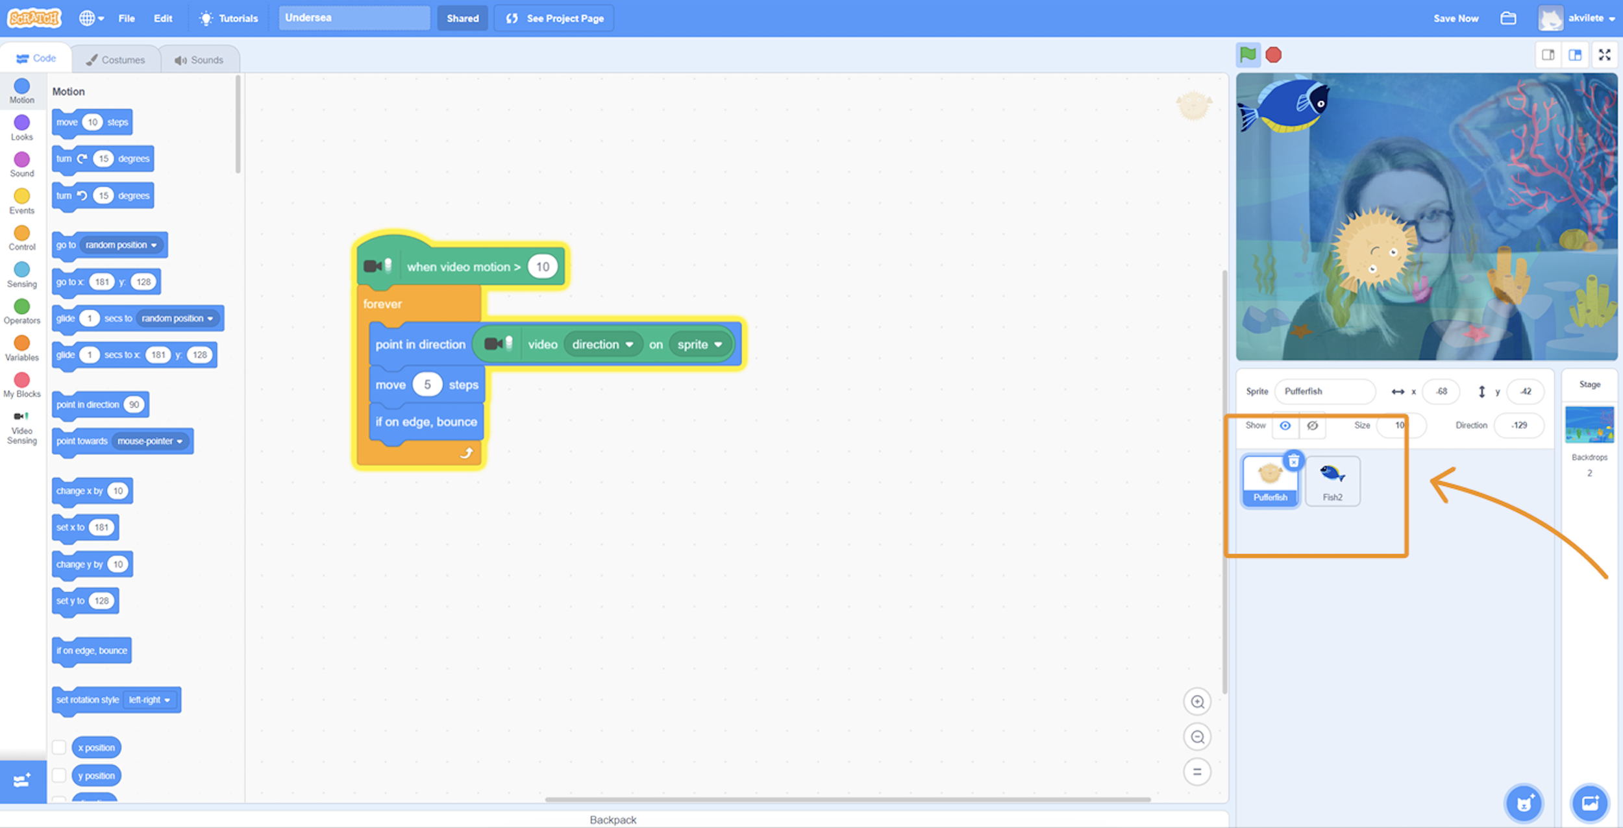Open the video direction dropdown in script

pos(602,345)
